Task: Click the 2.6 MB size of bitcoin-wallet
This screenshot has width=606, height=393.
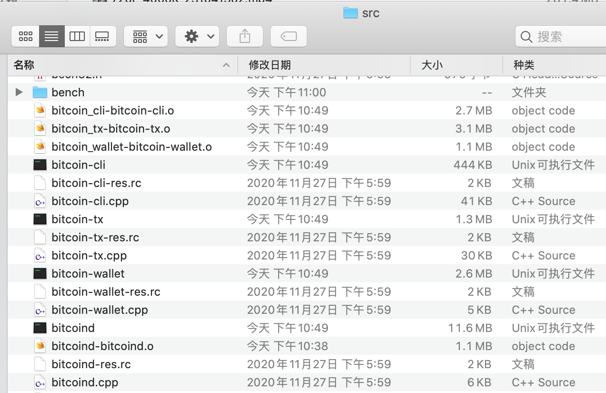Action: click(474, 274)
